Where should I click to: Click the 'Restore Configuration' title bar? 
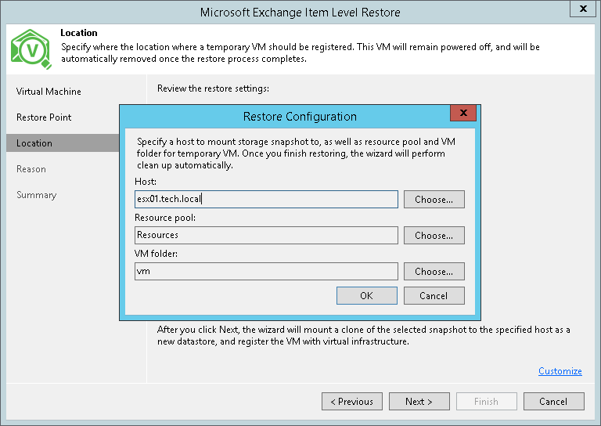click(x=300, y=116)
